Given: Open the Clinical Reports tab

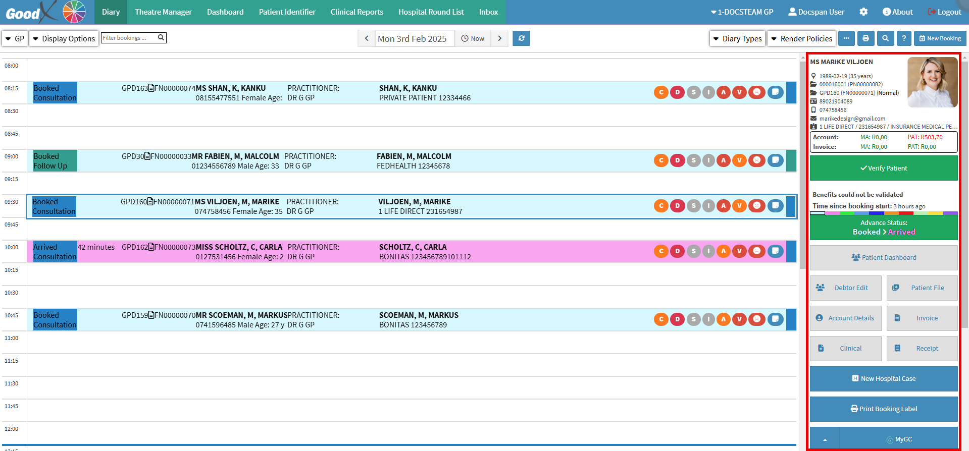Looking at the screenshot, I should (356, 12).
